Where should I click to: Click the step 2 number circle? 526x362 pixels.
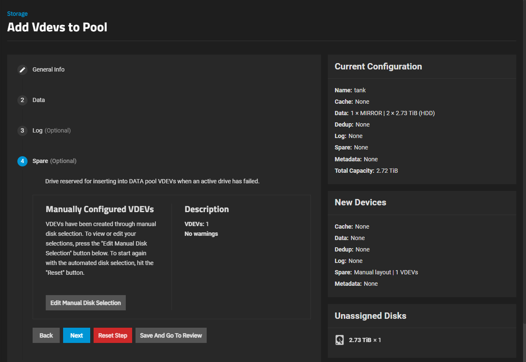coord(22,100)
